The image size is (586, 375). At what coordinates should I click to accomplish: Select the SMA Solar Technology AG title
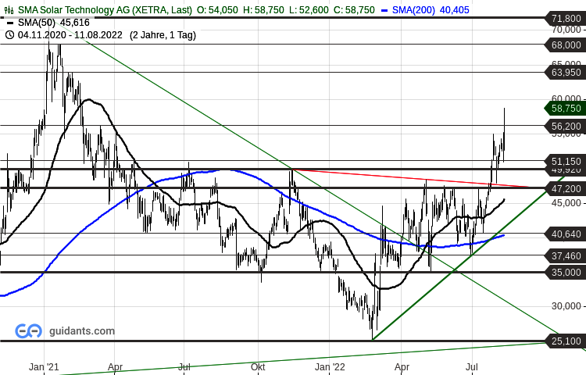(x=105, y=10)
